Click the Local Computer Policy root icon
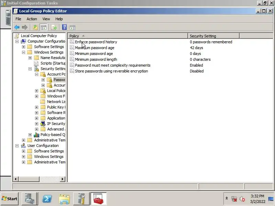The width and height of the screenshot is (275, 206). 17,36
